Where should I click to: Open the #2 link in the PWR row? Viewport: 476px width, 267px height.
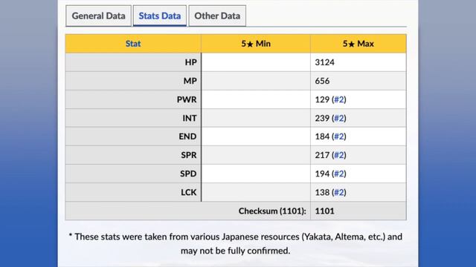[x=339, y=99]
